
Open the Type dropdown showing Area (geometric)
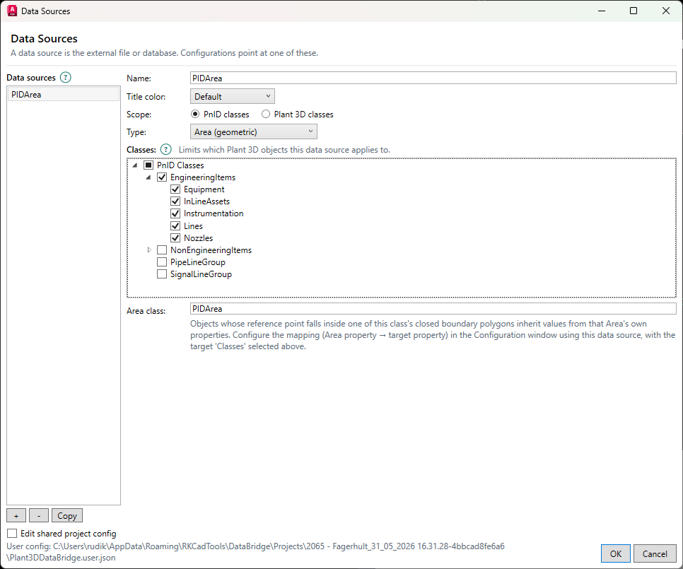pos(254,131)
